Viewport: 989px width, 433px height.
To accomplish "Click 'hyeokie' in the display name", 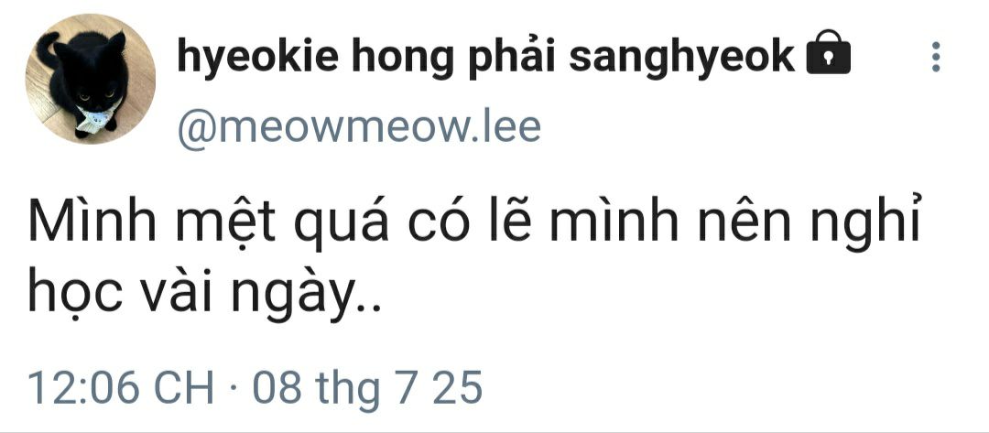I will pyautogui.click(x=258, y=56).
